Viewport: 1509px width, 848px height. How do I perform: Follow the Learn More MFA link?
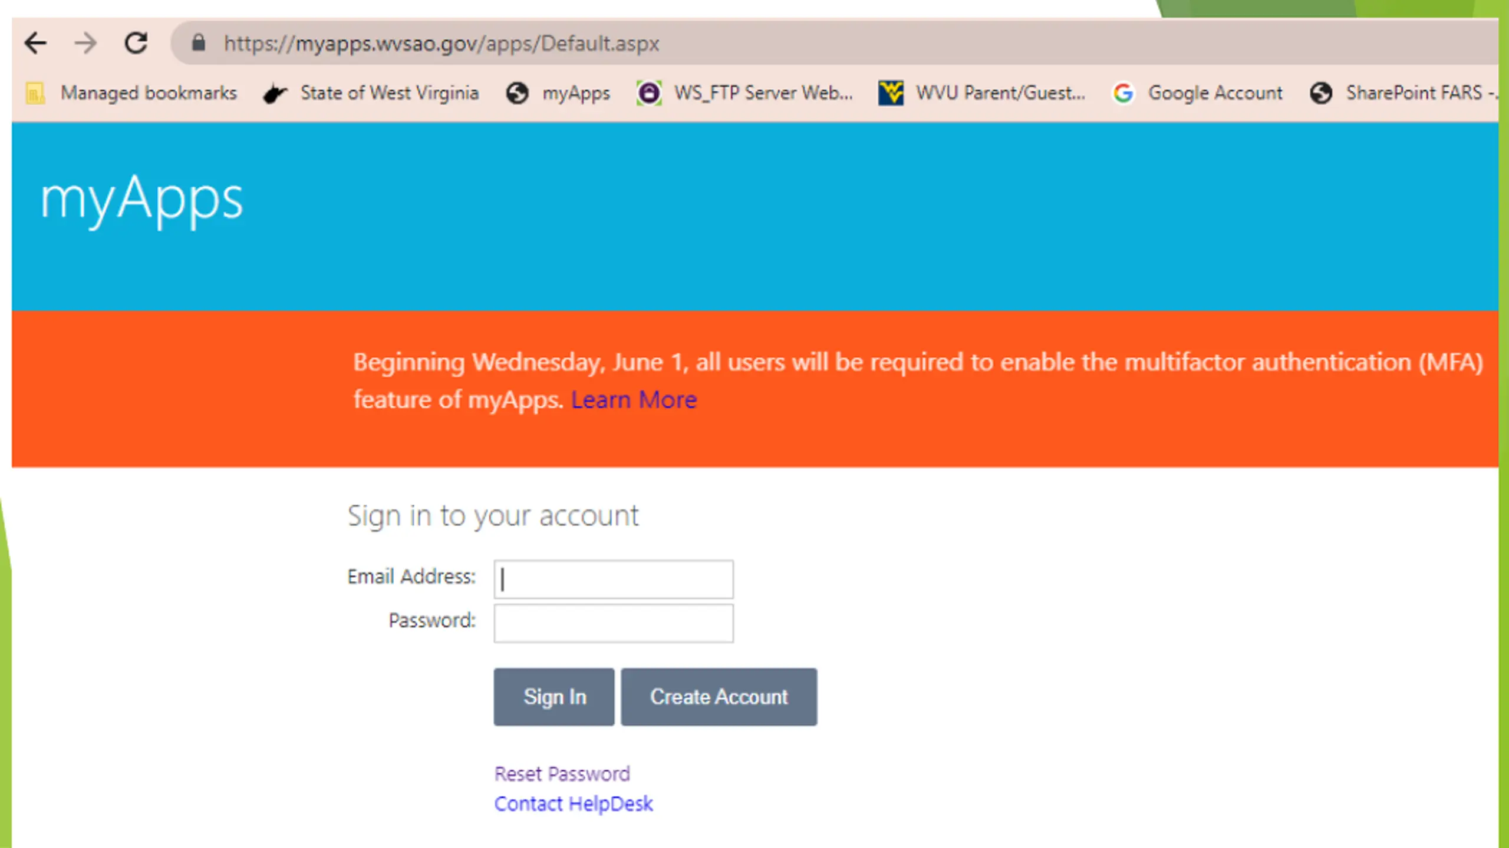click(x=634, y=400)
